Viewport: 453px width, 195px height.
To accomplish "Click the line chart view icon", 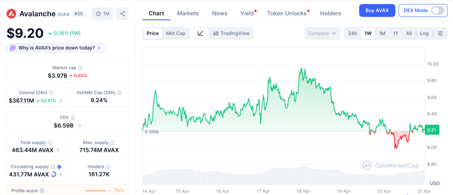I will [x=201, y=34].
